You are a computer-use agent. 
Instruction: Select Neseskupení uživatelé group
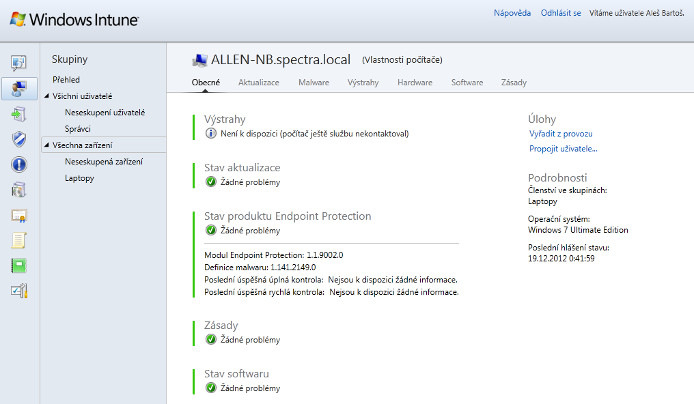105,113
